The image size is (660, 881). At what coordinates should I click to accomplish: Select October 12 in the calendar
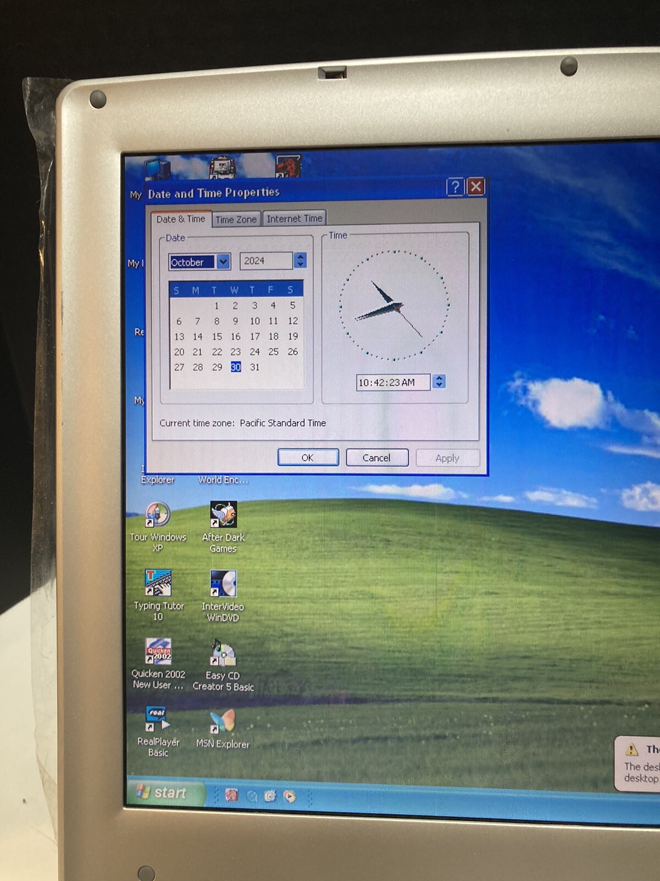(293, 320)
